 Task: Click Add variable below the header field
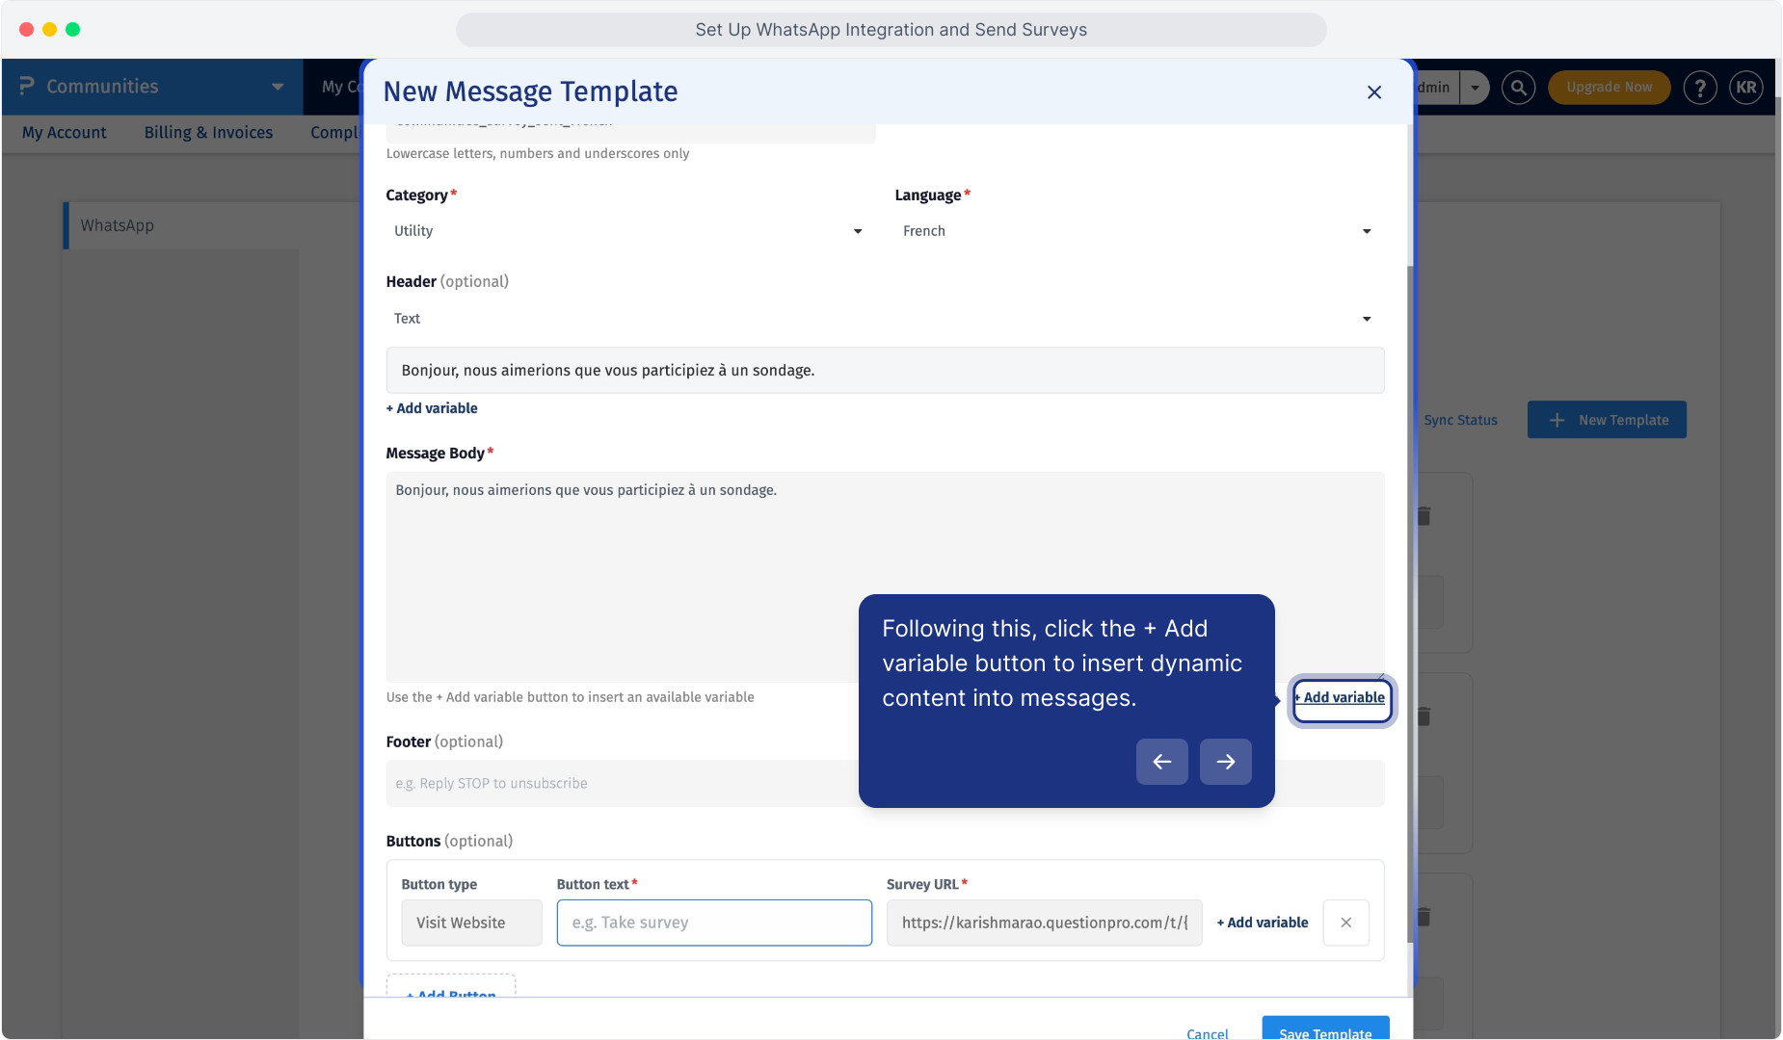pyautogui.click(x=432, y=408)
